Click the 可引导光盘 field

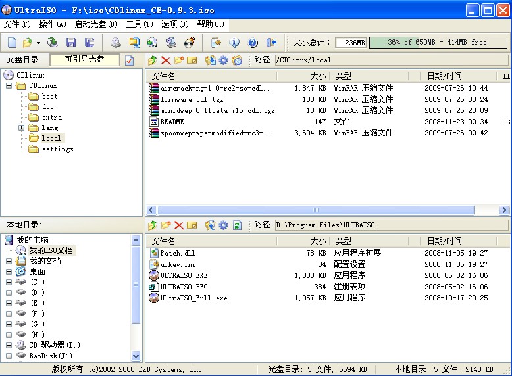85,60
